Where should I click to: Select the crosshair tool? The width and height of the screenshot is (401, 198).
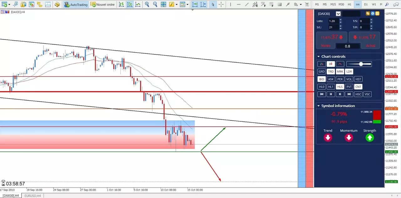click(221, 4)
